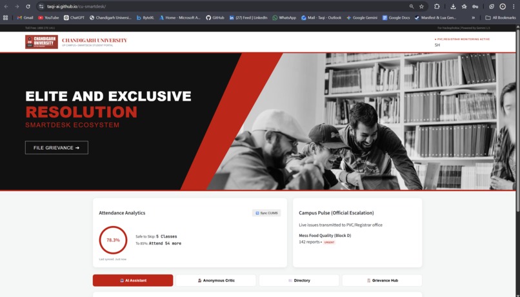Open the browser Downloads icon

coord(453,6)
